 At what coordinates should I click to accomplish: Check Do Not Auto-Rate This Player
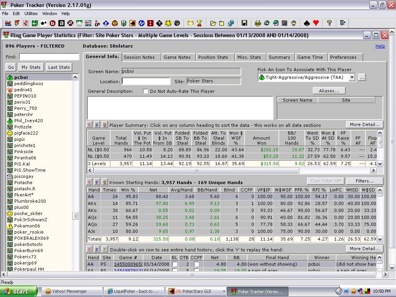click(x=145, y=91)
